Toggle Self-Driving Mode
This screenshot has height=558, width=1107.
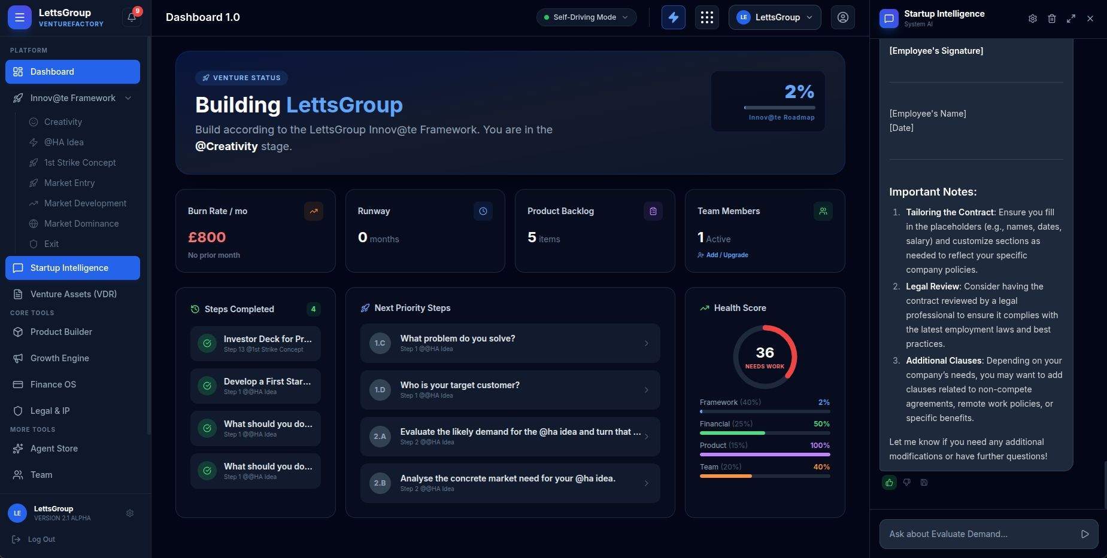(x=586, y=17)
